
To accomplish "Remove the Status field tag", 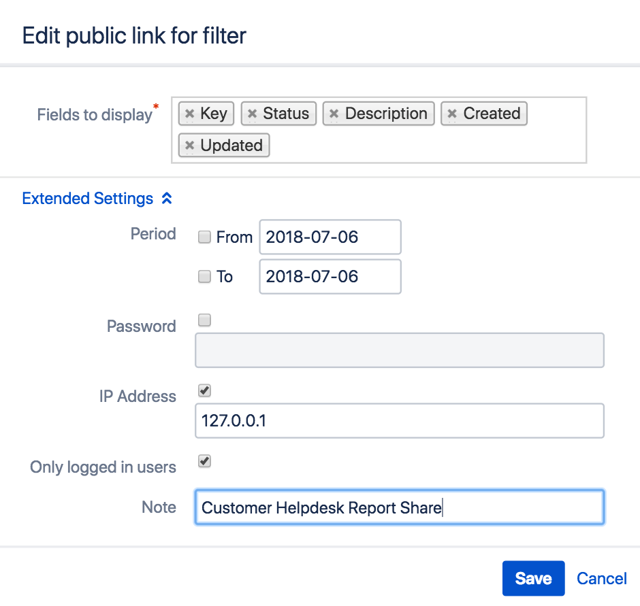I will coord(252,114).
